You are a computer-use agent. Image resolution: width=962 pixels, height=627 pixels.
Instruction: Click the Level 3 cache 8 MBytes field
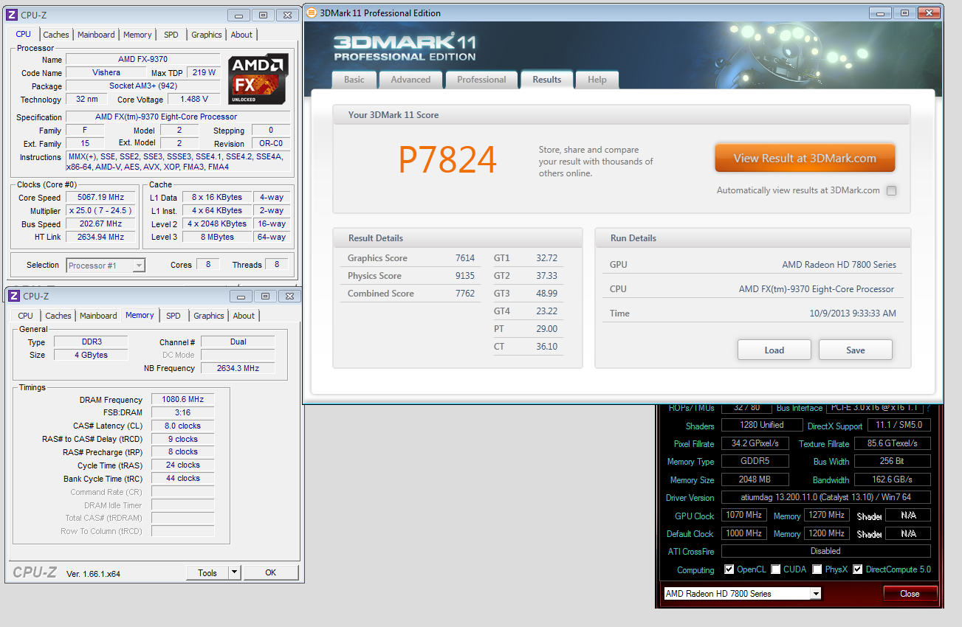[x=218, y=238]
